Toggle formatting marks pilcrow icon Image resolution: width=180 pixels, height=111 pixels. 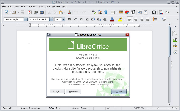(105, 12)
